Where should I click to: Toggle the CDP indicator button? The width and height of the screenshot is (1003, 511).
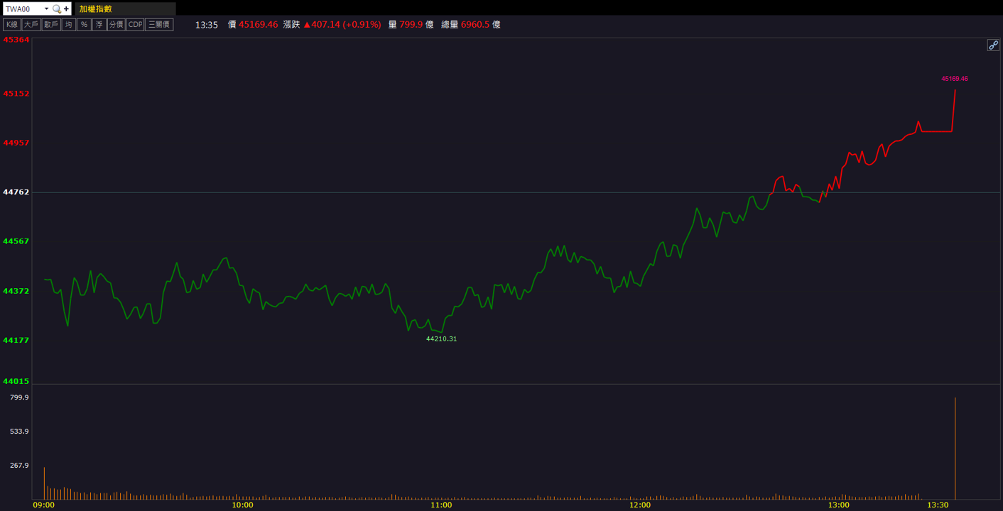click(x=135, y=24)
